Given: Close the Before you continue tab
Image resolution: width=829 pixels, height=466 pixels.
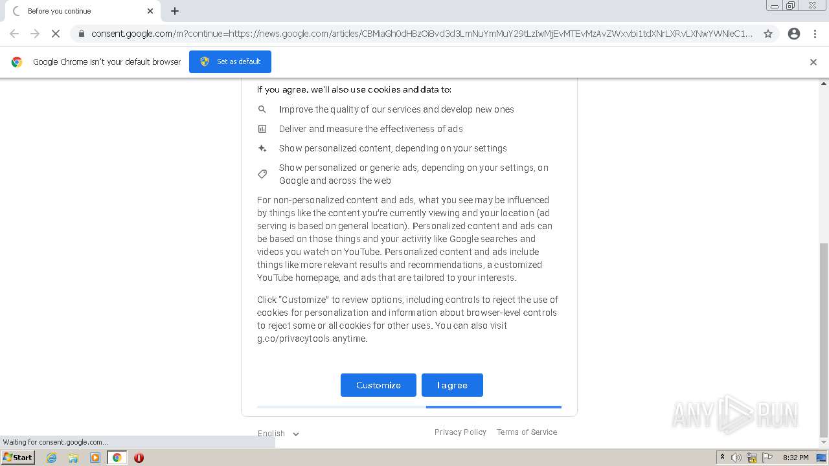Looking at the screenshot, I should point(150,11).
